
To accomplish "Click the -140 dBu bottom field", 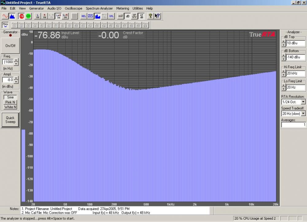I will [296, 57].
